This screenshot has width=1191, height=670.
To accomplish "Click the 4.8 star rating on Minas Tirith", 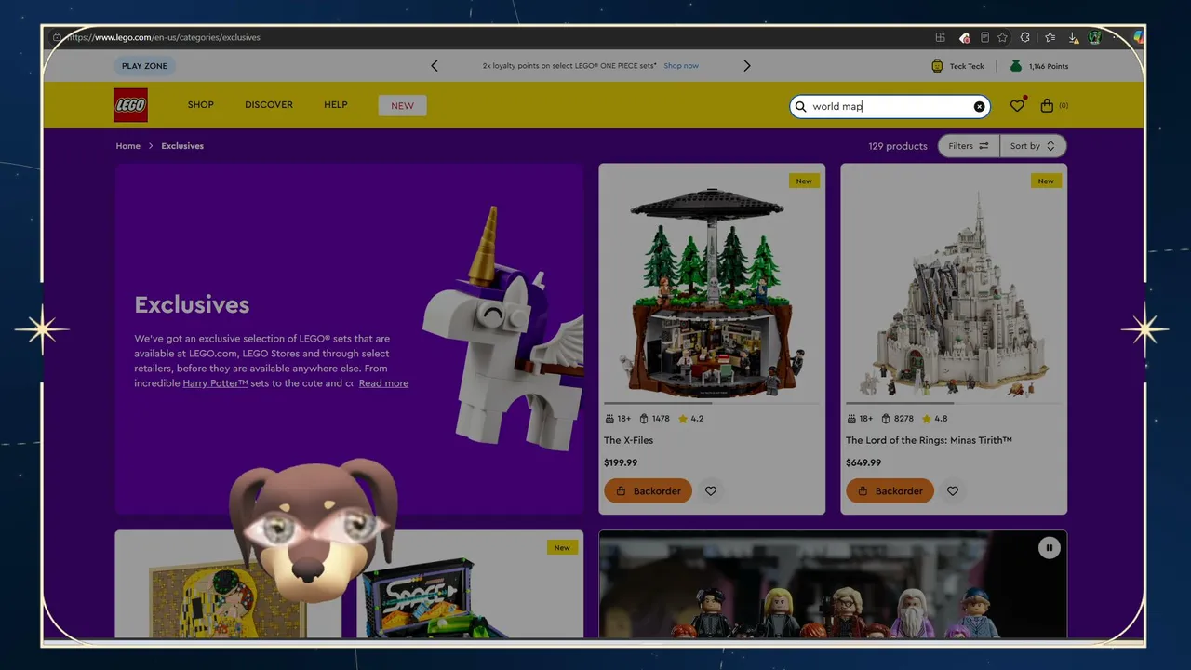I will [x=933, y=419].
